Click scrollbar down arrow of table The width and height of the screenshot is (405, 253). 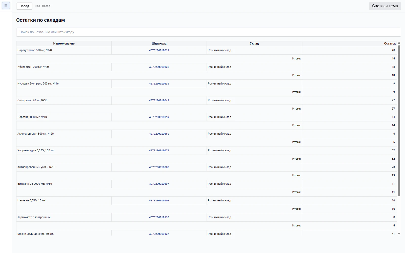point(399,234)
